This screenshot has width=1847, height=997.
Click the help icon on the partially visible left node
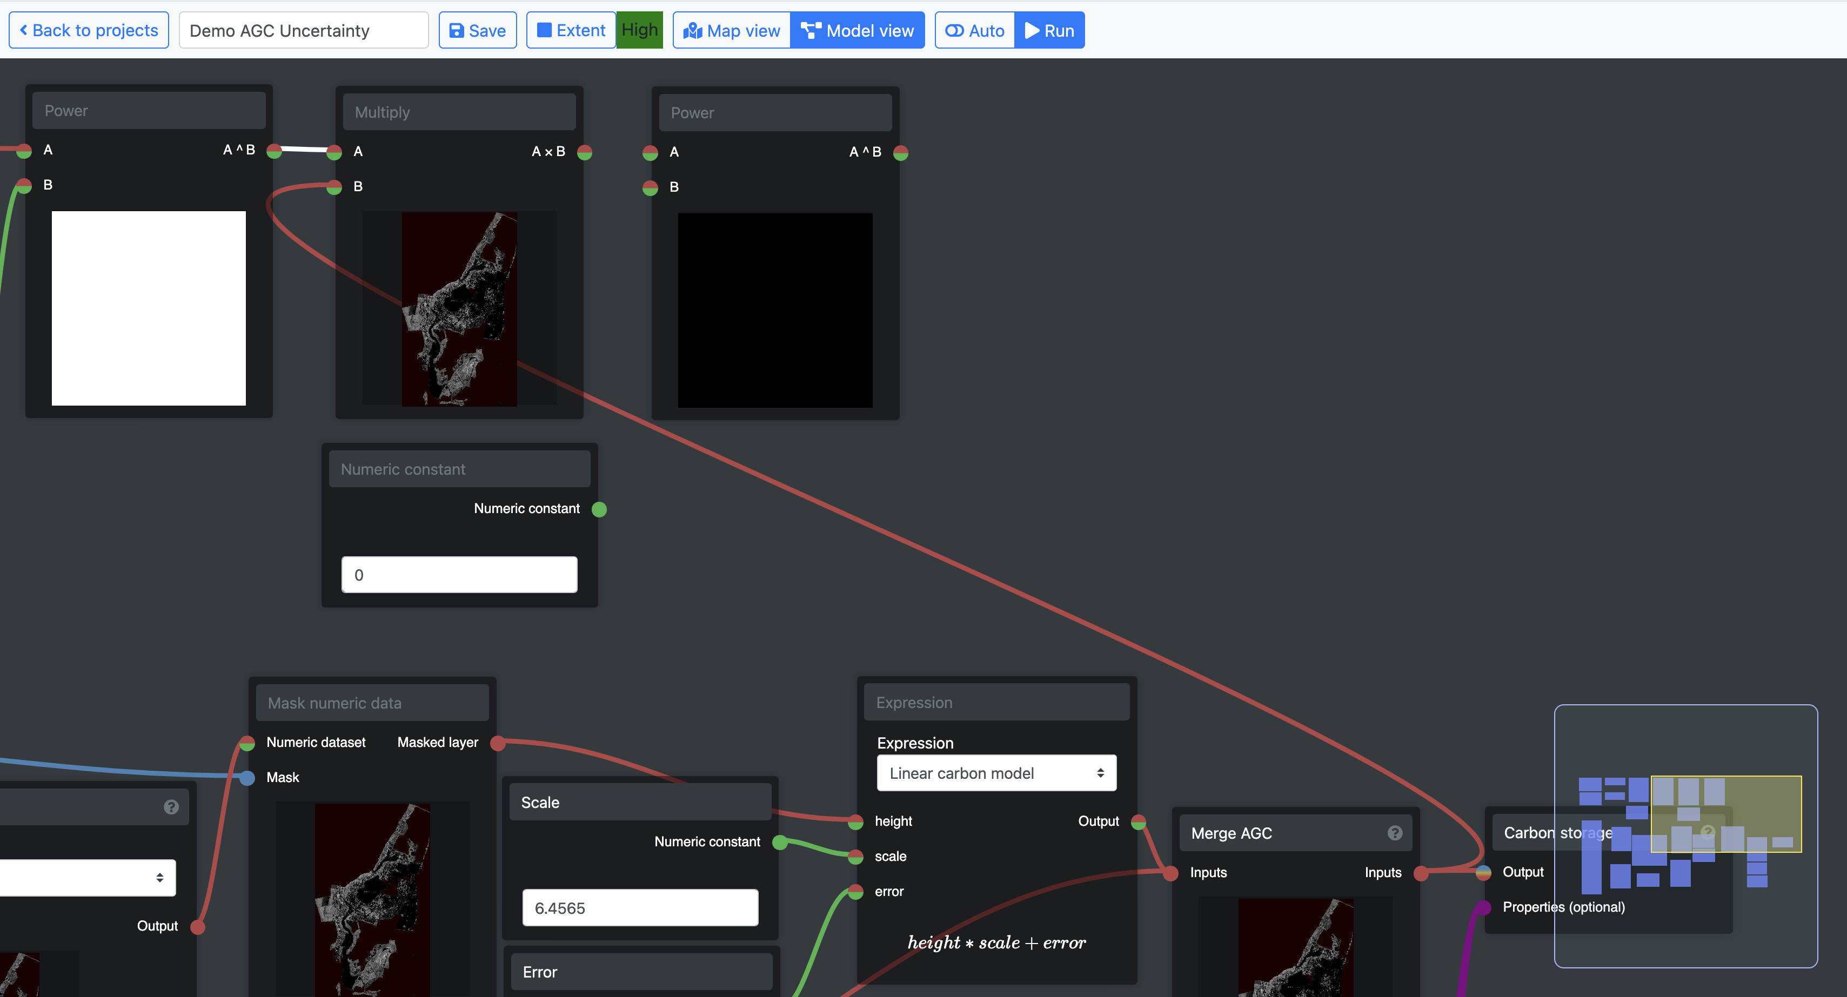coord(171,807)
